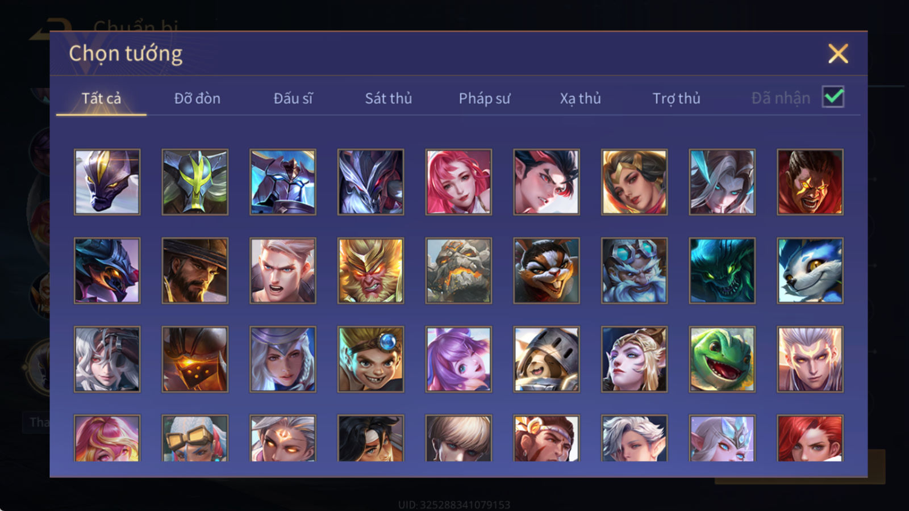Switch to the Pháp sư tab
This screenshot has width=909, height=511.
click(x=485, y=98)
